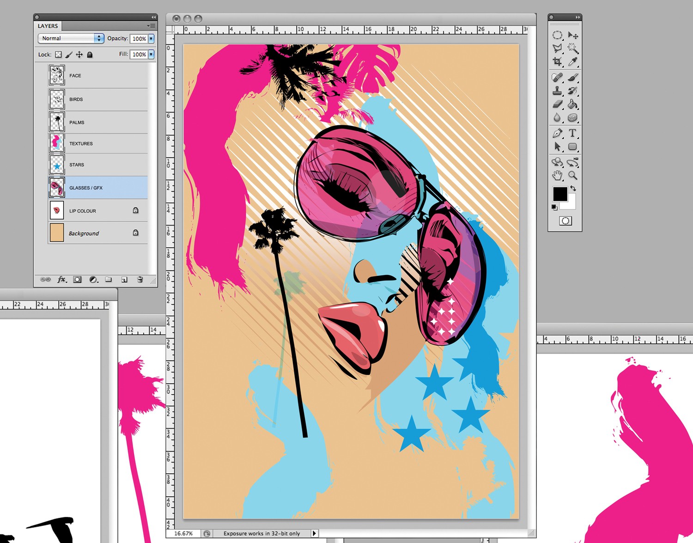
Task: Select the Polygonal Lasso tool
Action: tap(557, 48)
